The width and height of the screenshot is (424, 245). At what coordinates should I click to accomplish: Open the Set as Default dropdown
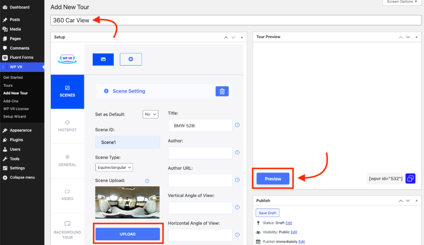(150, 114)
